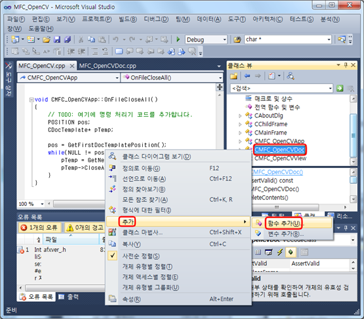Click the Cut scissors icon

[x=81, y=40]
